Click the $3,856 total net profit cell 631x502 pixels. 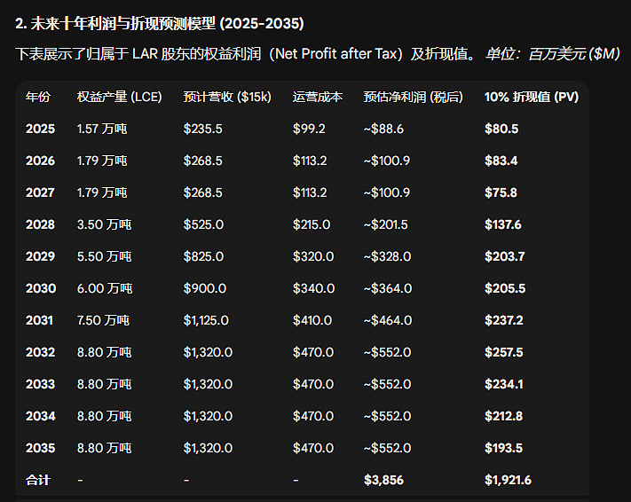click(384, 480)
